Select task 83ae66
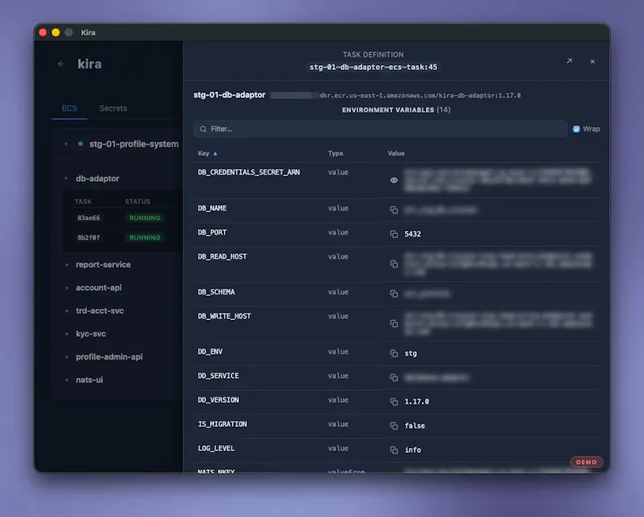 coord(89,218)
